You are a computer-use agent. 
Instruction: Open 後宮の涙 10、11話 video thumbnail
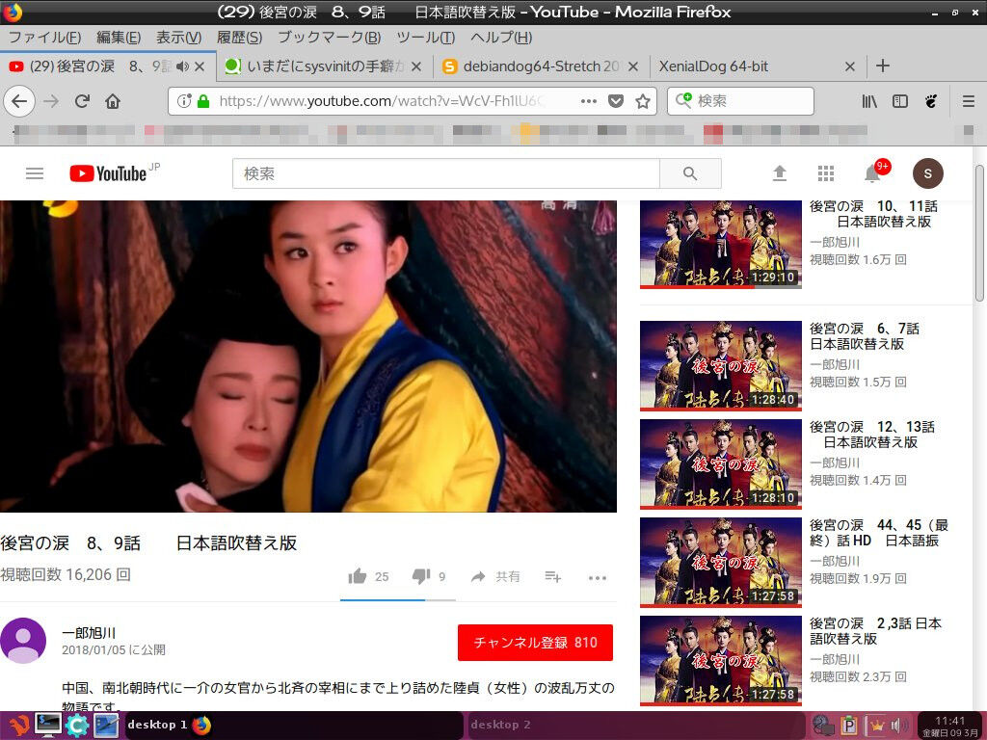coord(721,244)
